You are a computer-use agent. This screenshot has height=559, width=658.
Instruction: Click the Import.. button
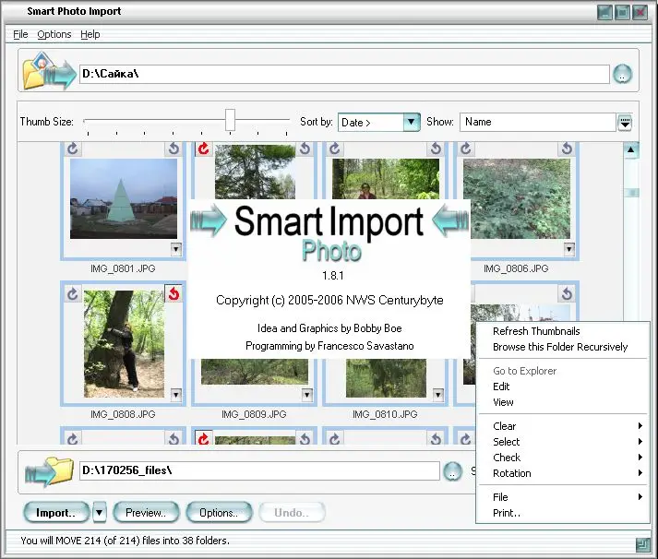pos(56,513)
